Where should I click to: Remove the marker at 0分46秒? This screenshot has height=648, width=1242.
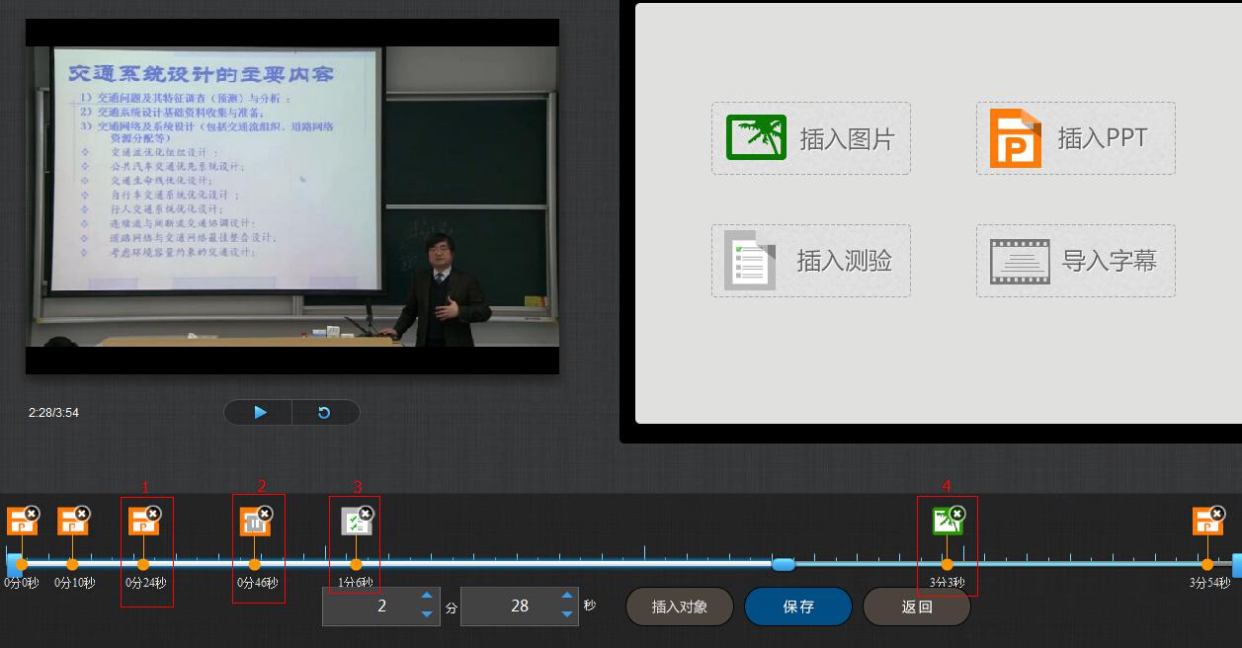point(265,514)
